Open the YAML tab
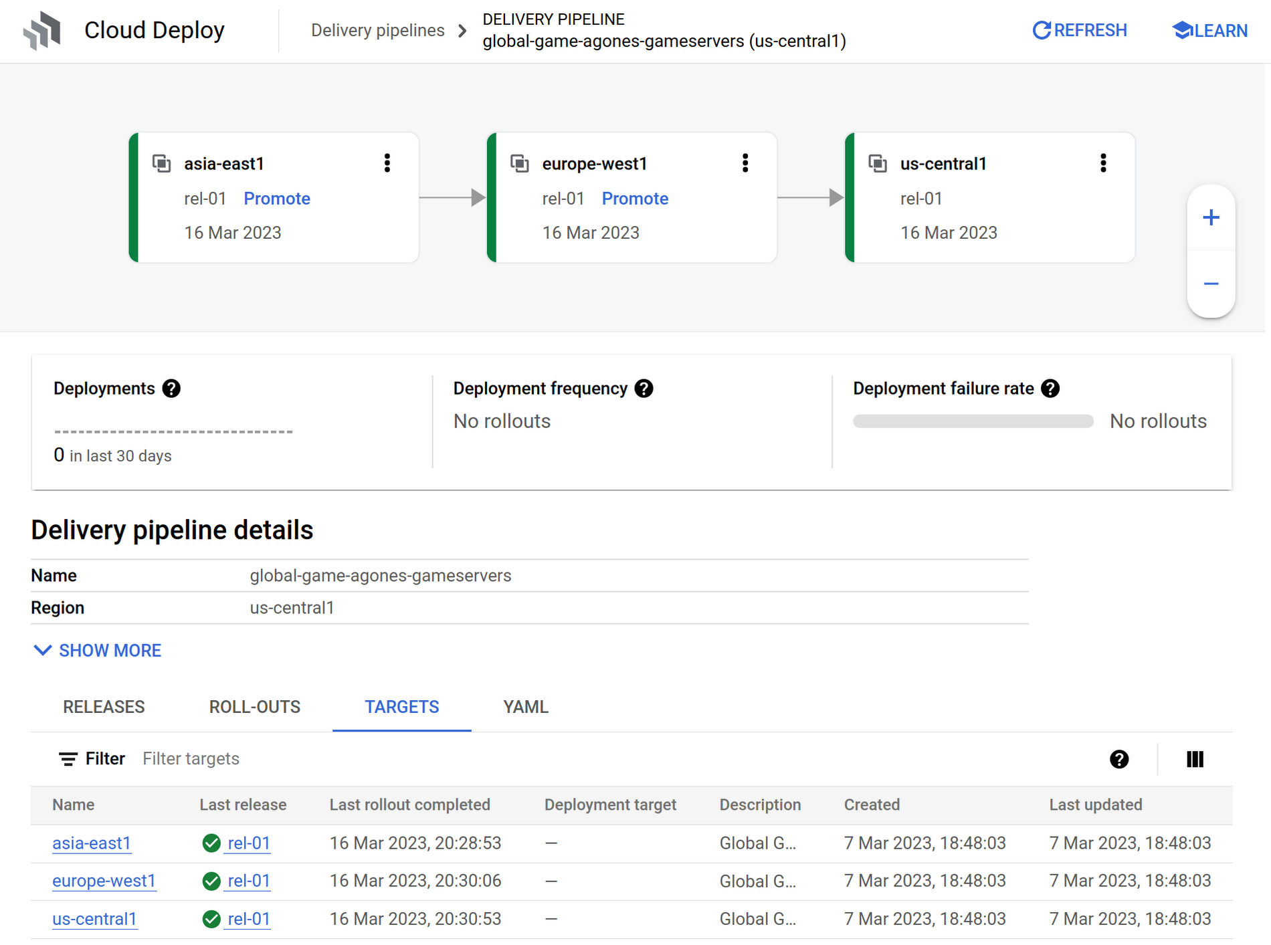This screenshot has height=945, width=1271. 526,707
